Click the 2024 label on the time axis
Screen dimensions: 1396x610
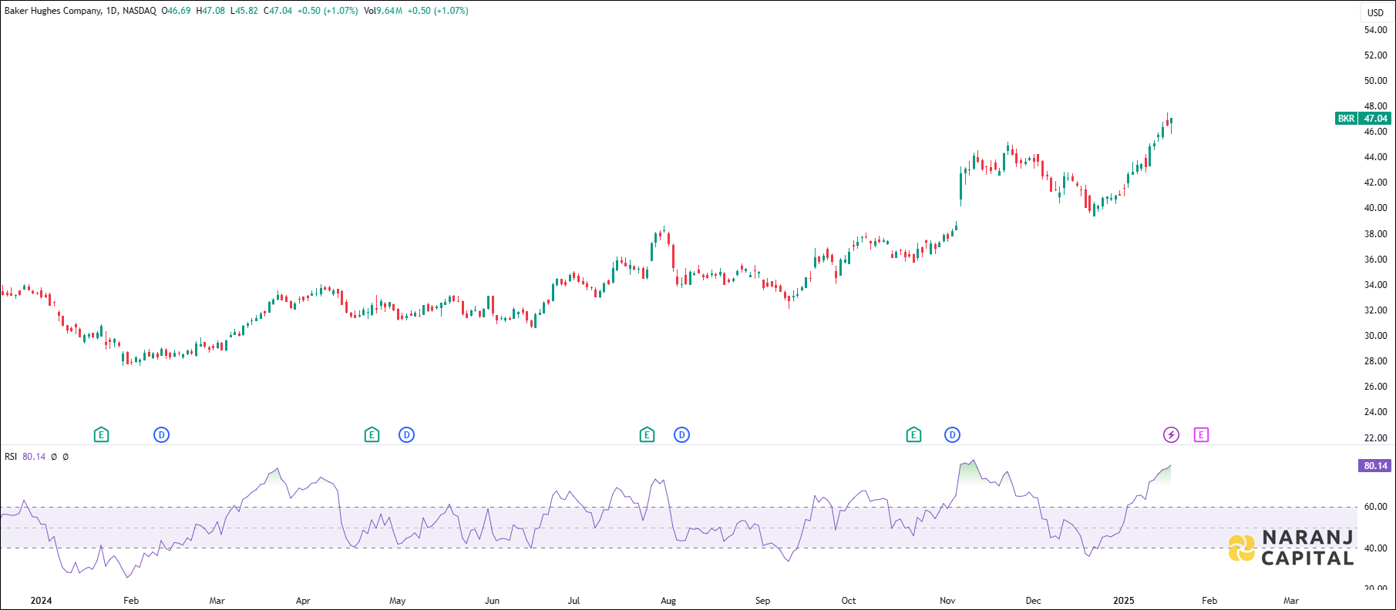tap(42, 601)
